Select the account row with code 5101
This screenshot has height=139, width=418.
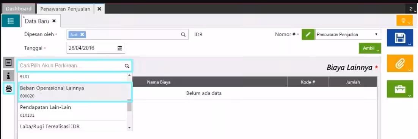pos(72,77)
